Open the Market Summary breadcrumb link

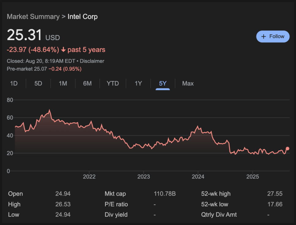(33, 17)
